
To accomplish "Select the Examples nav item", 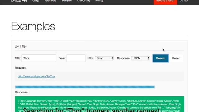I will point(67,1).
